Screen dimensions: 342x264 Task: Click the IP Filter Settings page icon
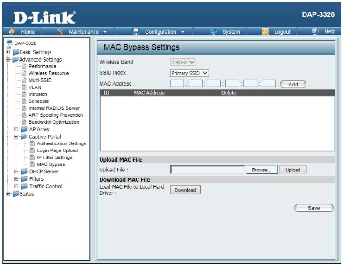[x=32, y=157]
